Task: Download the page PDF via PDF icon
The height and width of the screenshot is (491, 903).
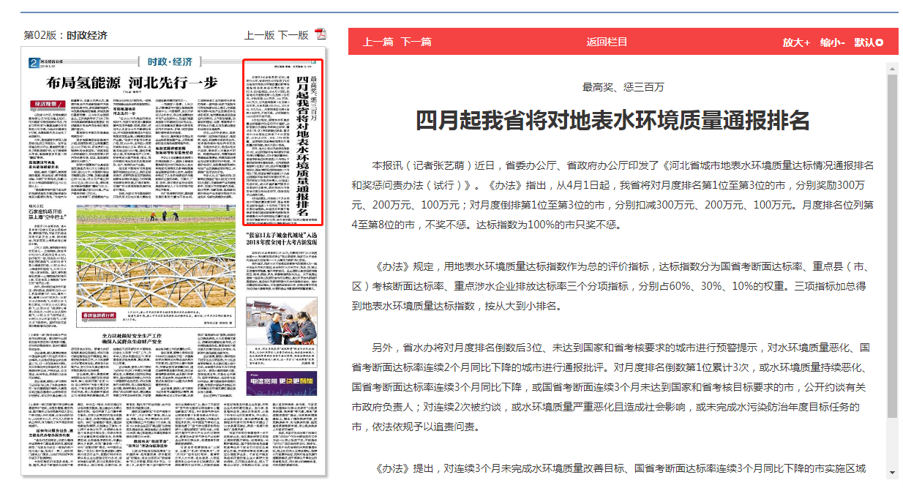Action: pos(320,34)
